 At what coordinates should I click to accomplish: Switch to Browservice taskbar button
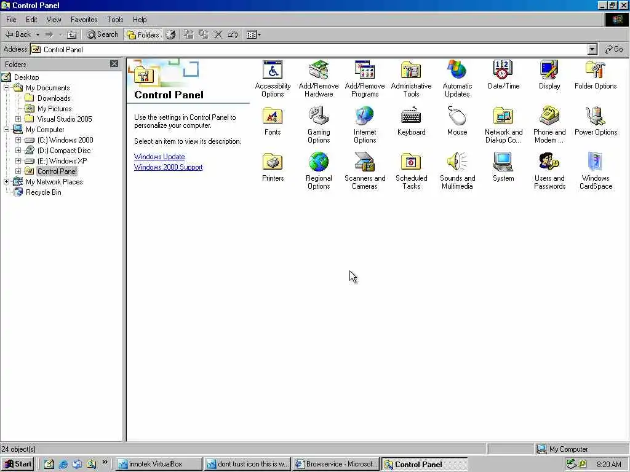(x=336, y=464)
